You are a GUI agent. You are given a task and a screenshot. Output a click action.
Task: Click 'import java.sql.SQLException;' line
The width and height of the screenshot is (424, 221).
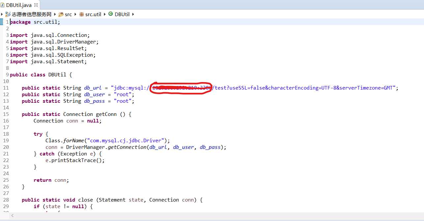(x=53, y=55)
